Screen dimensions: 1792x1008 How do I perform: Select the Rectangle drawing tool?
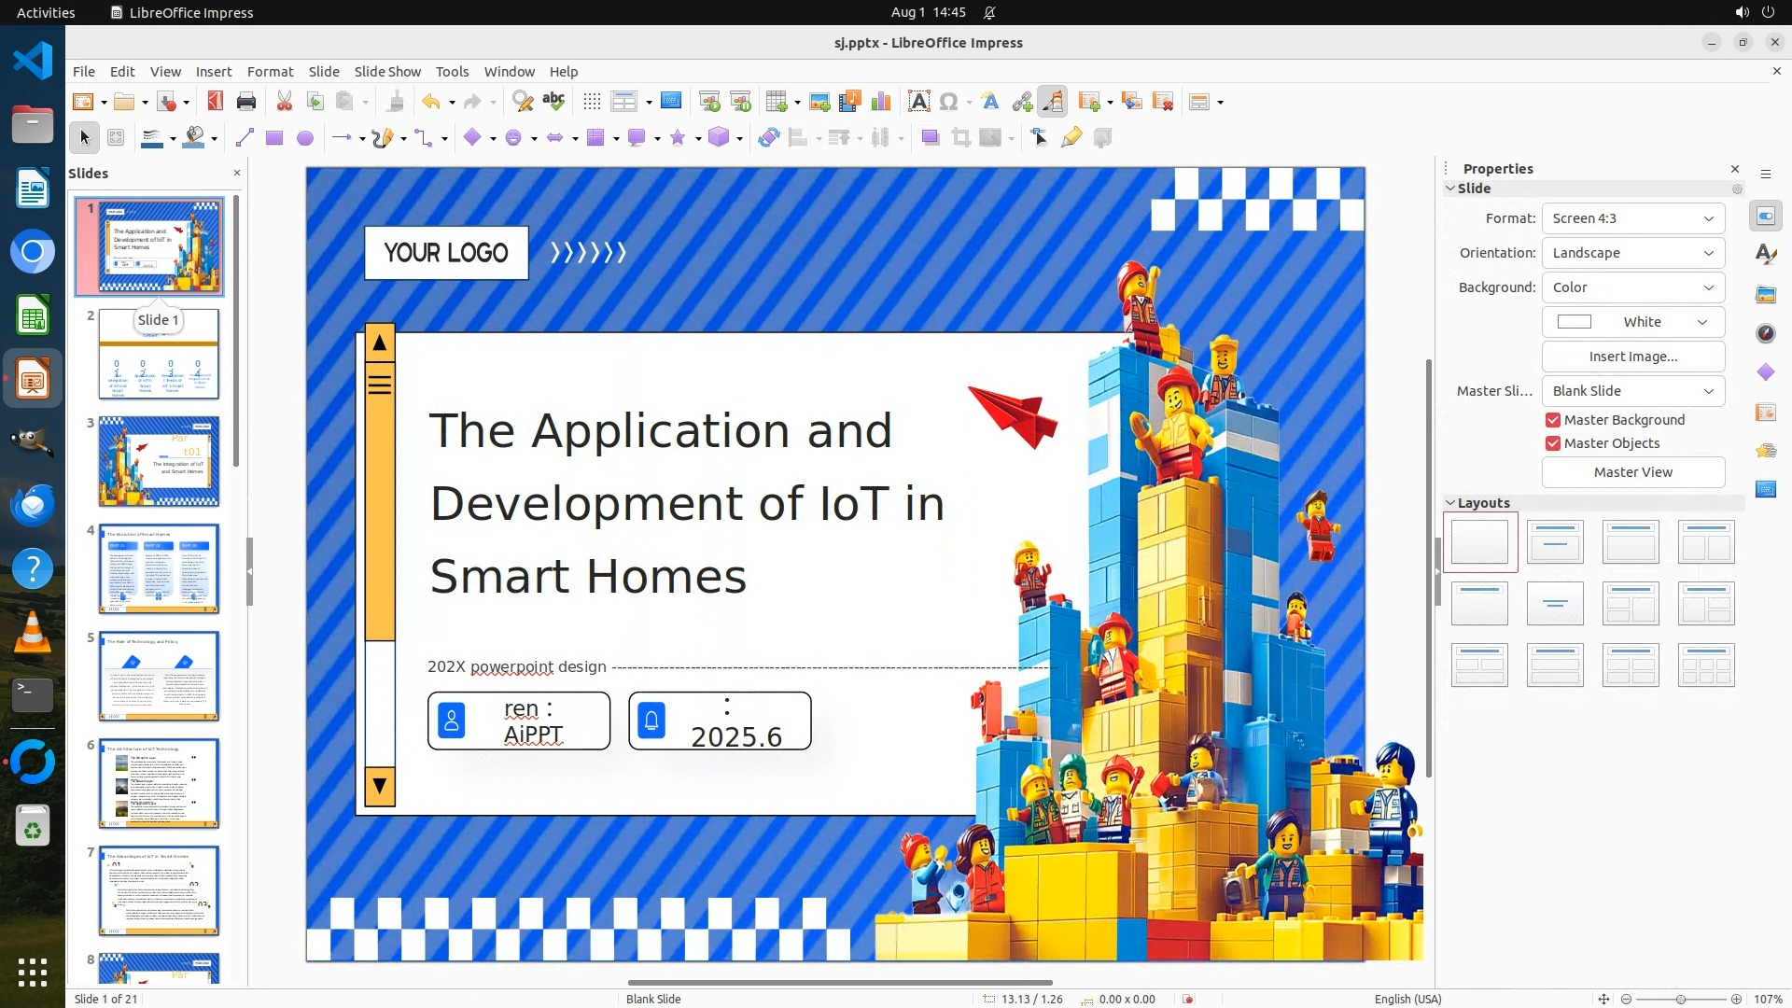pos(274,138)
